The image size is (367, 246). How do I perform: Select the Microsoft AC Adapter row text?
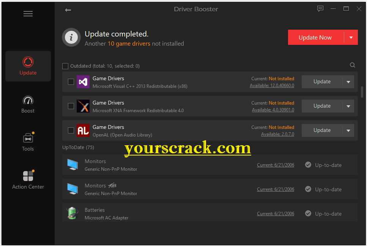(x=107, y=218)
